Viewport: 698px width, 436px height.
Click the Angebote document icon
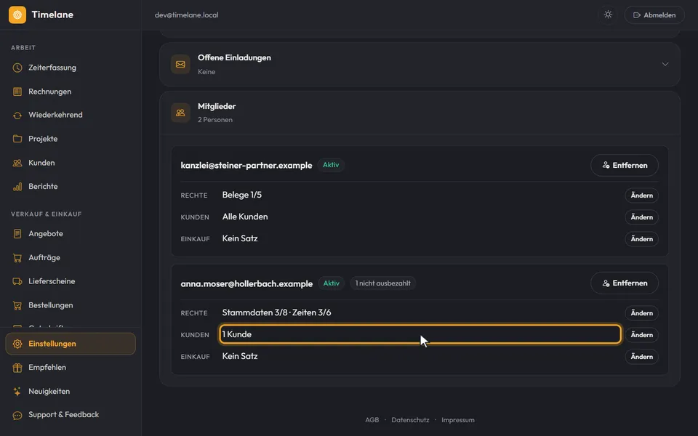click(17, 233)
